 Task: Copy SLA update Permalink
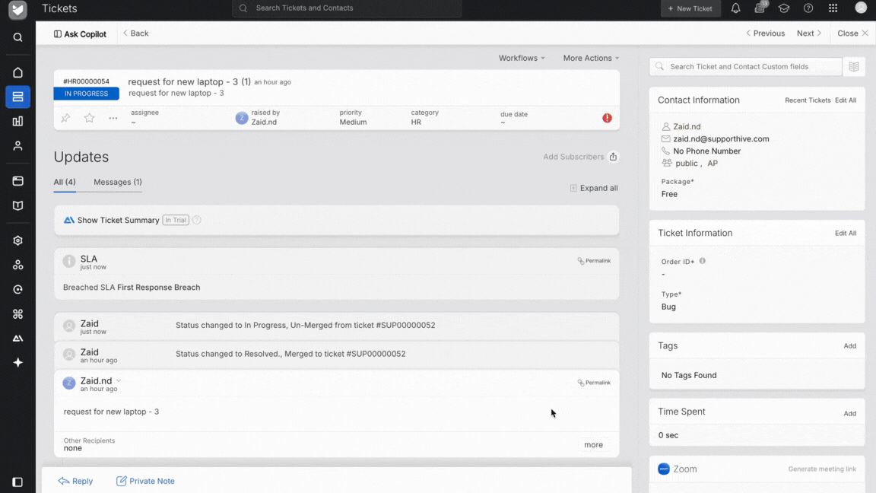pyautogui.click(x=594, y=261)
